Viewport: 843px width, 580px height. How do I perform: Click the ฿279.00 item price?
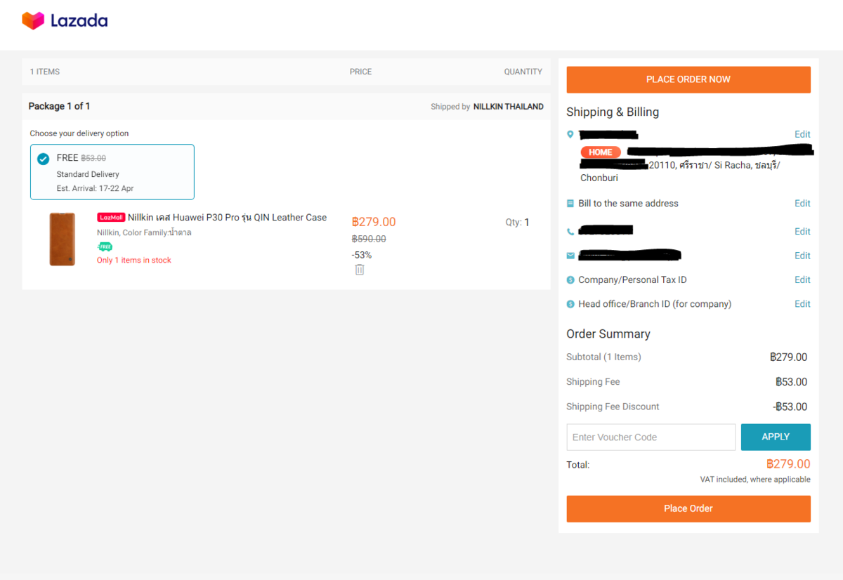(374, 222)
